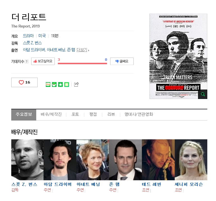Click the red expectation rating bar

(x=82, y=63)
